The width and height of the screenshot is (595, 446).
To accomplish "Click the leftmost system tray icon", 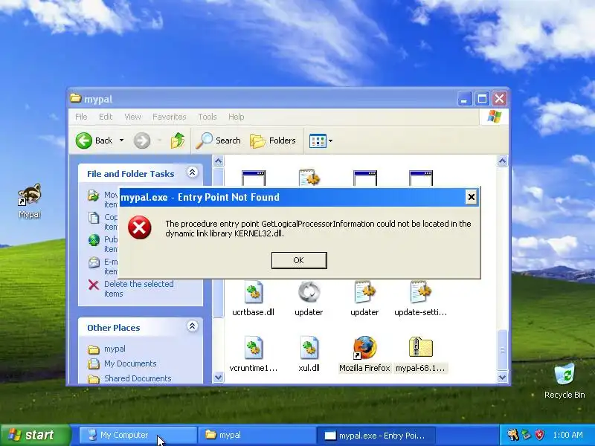I will (513, 435).
